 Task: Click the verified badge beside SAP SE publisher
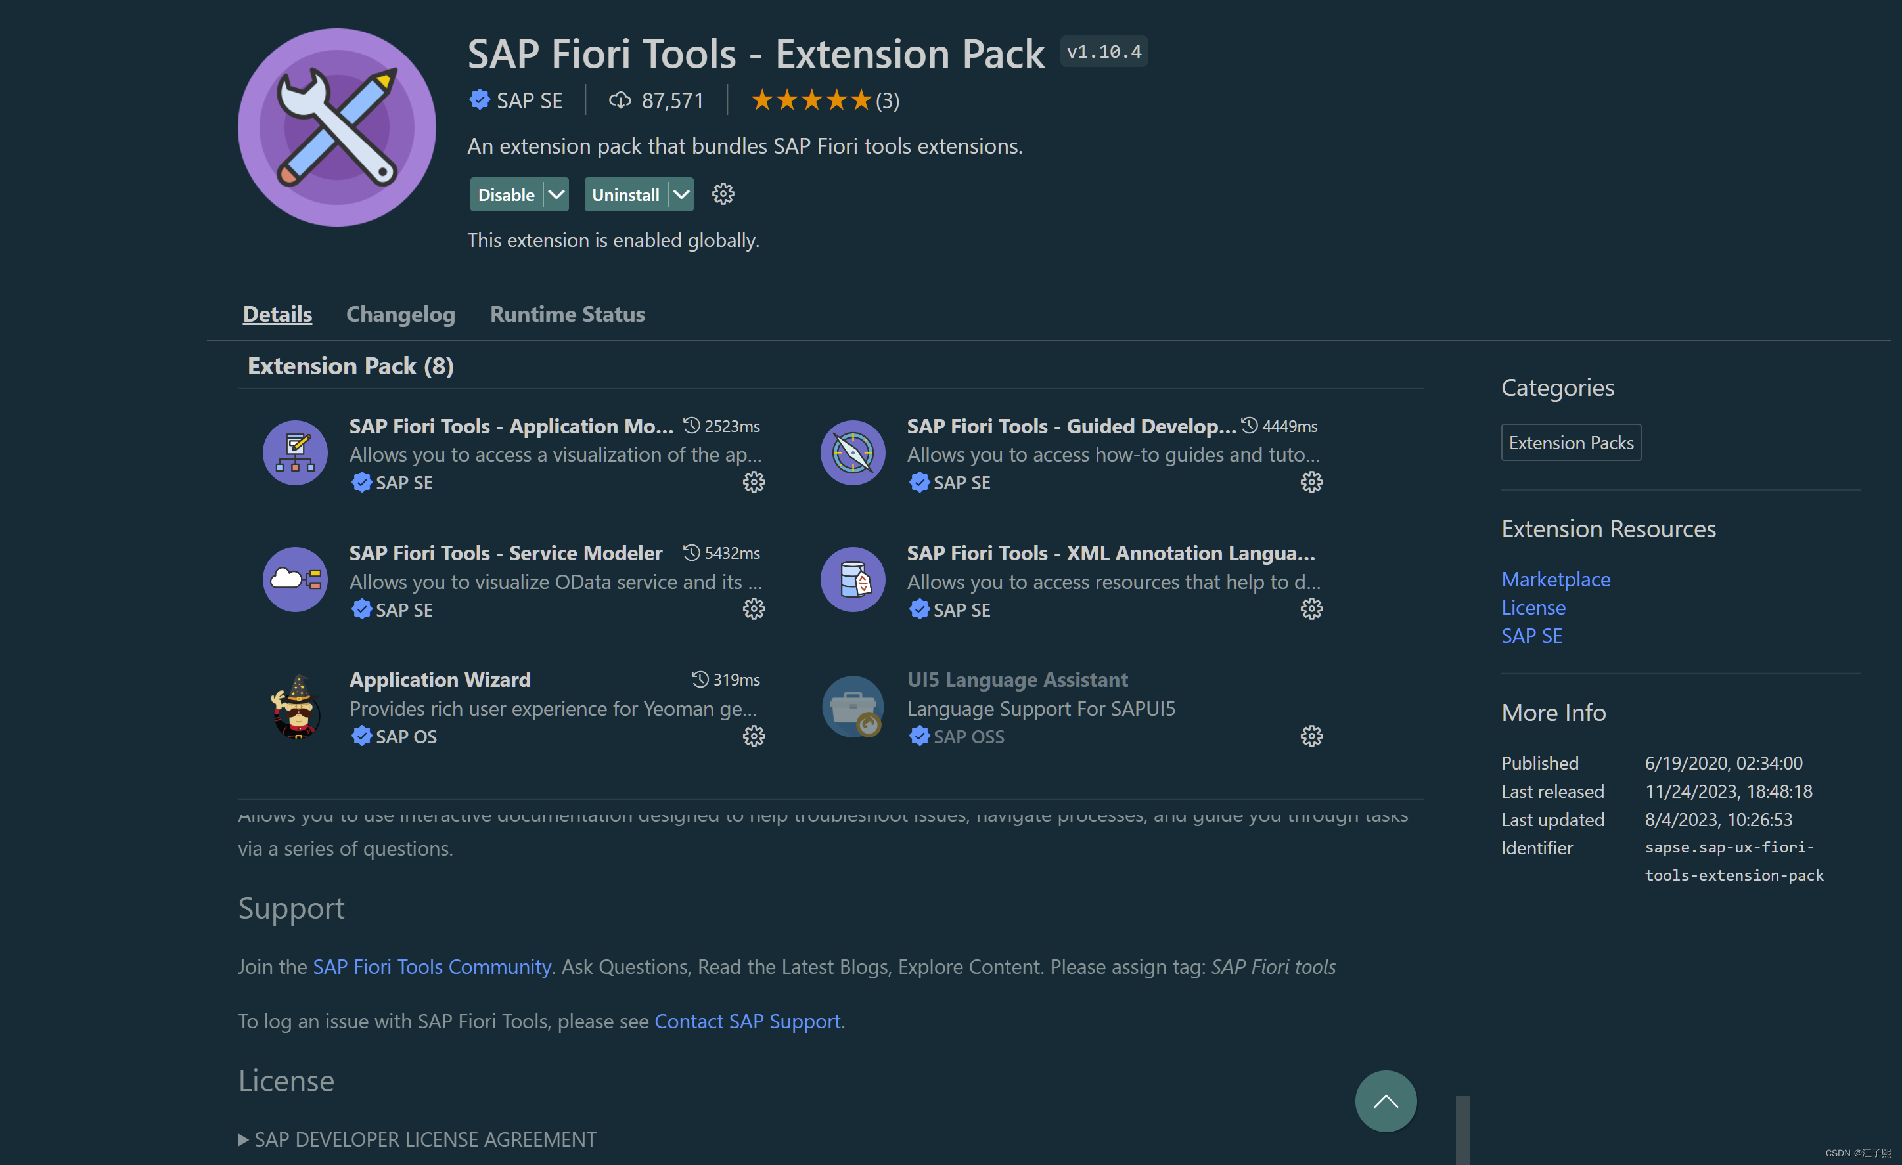coord(480,100)
